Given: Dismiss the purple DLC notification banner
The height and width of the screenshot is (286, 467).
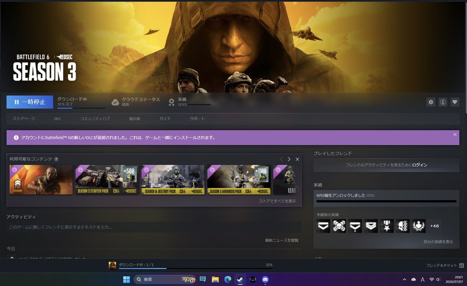Looking at the screenshot, I should tap(455, 135).
